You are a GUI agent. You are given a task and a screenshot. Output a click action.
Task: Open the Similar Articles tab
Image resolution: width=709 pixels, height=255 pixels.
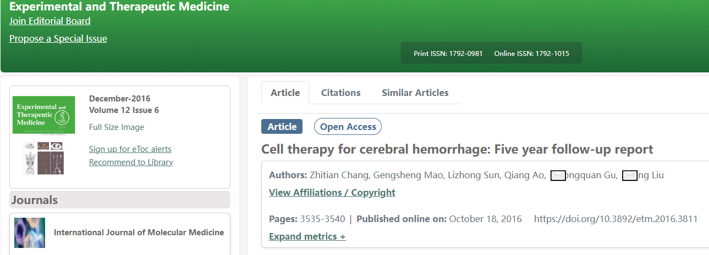point(415,93)
